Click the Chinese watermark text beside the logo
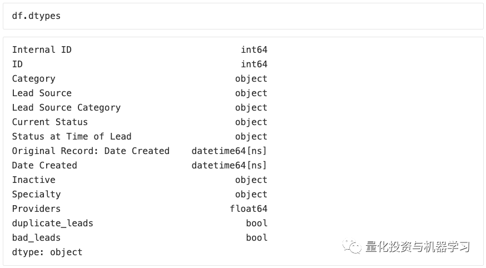The width and height of the screenshot is (486, 268). (418, 246)
